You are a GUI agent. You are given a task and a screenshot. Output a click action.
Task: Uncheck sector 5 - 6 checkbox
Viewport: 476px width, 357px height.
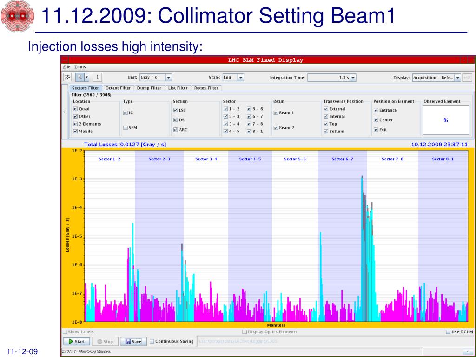pyautogui.click(x=249, y=109)
